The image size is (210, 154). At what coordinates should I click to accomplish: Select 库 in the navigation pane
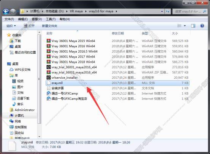(16, 75)
